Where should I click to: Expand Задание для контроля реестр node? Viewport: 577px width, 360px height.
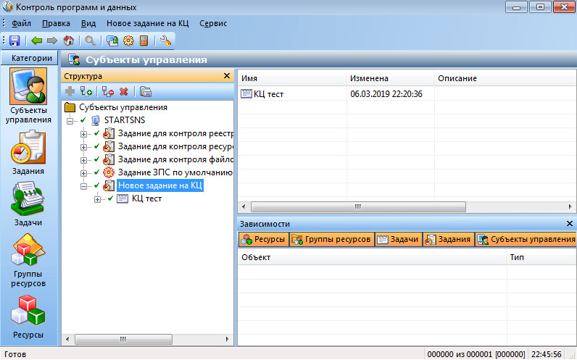tap(83, 134)
